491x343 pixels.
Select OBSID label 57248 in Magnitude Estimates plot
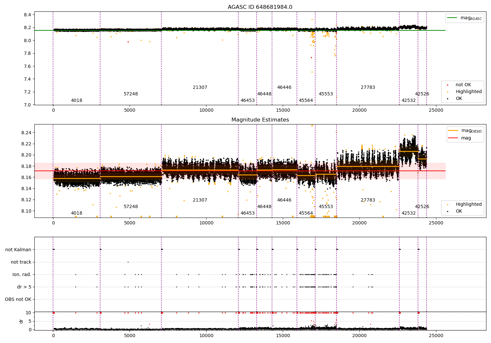(131, 207)
